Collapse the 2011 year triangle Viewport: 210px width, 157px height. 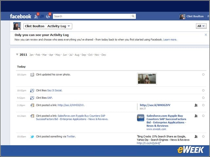tap(17, 55)
